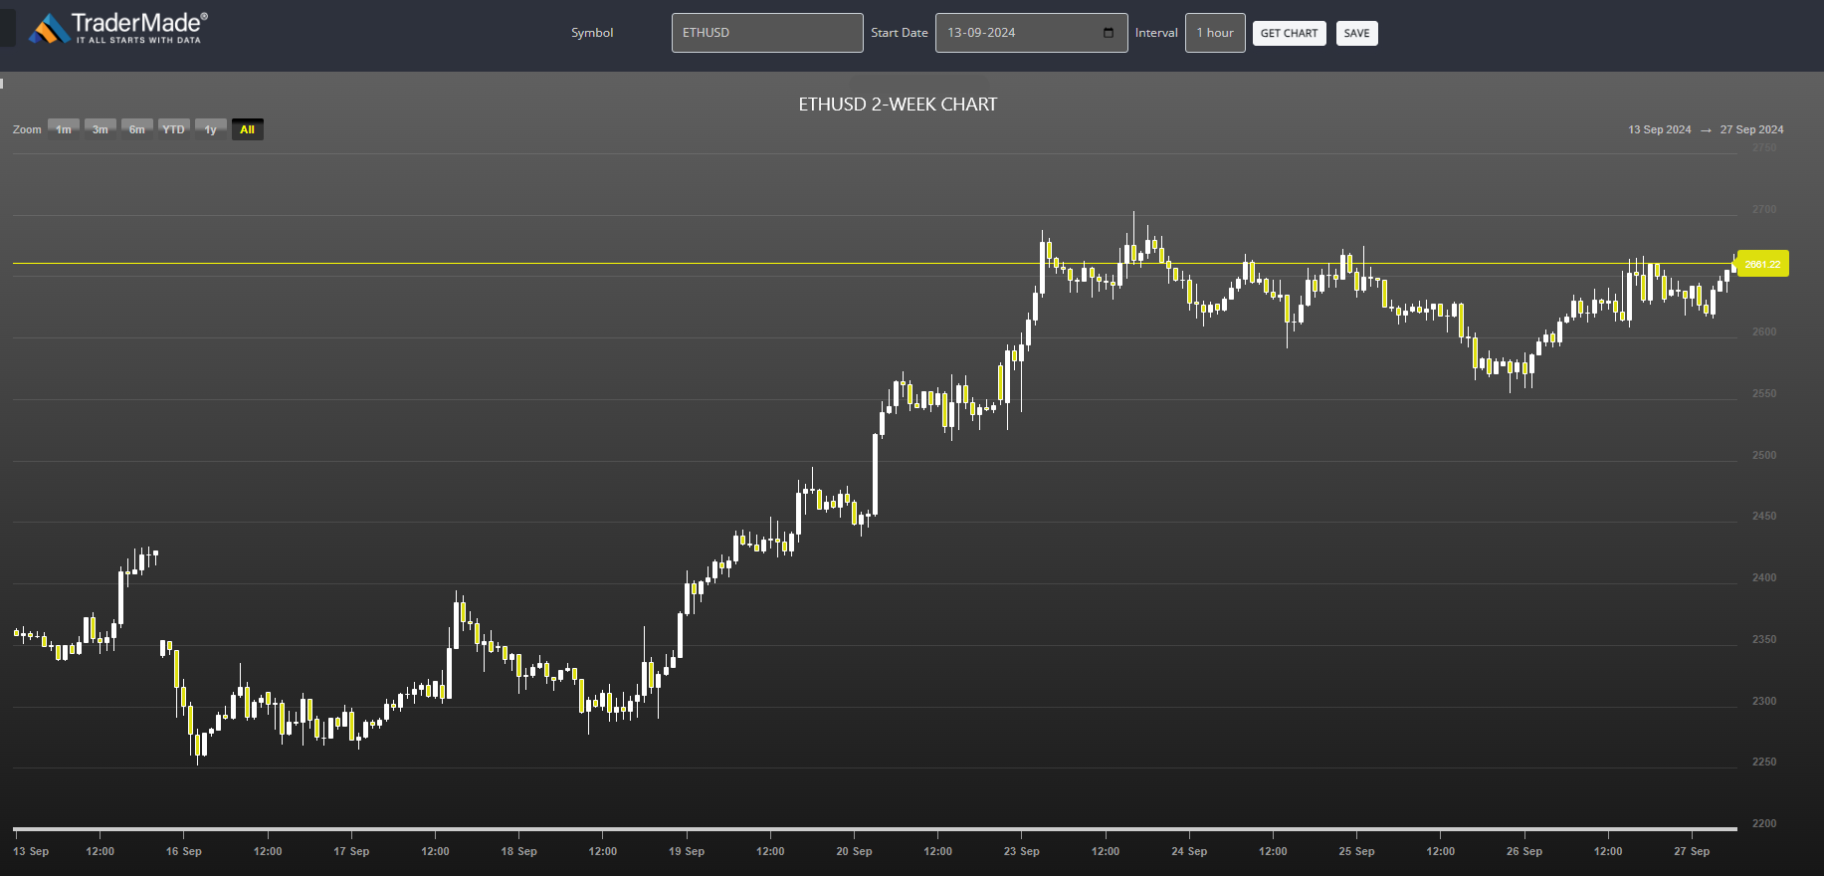Click the 27 Sep 2024 range end date
The height and width of the screenshot is (876, 1824).
click(1751, 129)
